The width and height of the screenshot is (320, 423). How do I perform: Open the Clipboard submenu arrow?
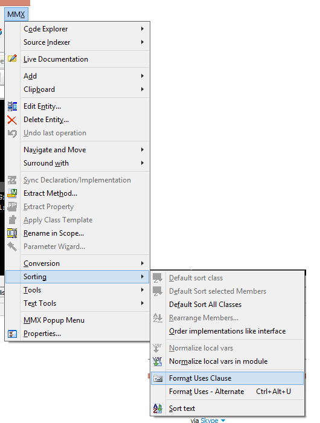[x=142, y=89]
